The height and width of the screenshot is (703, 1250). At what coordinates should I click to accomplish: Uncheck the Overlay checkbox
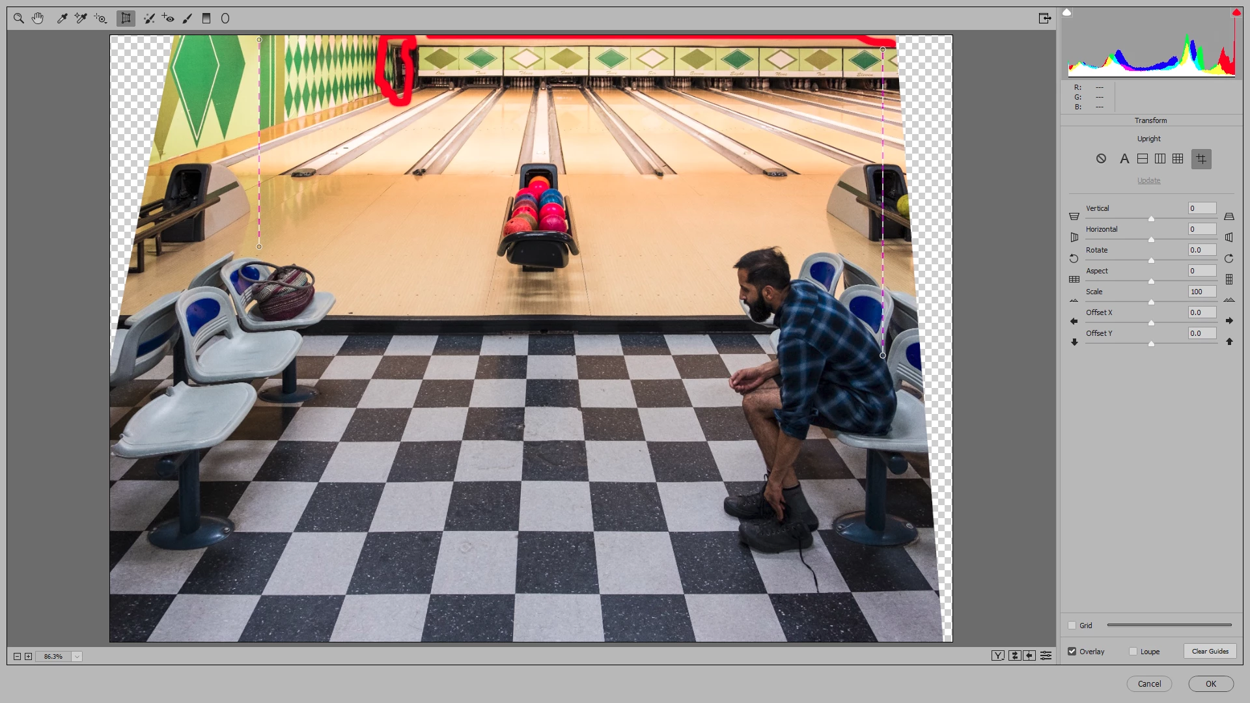[1072, 652]
